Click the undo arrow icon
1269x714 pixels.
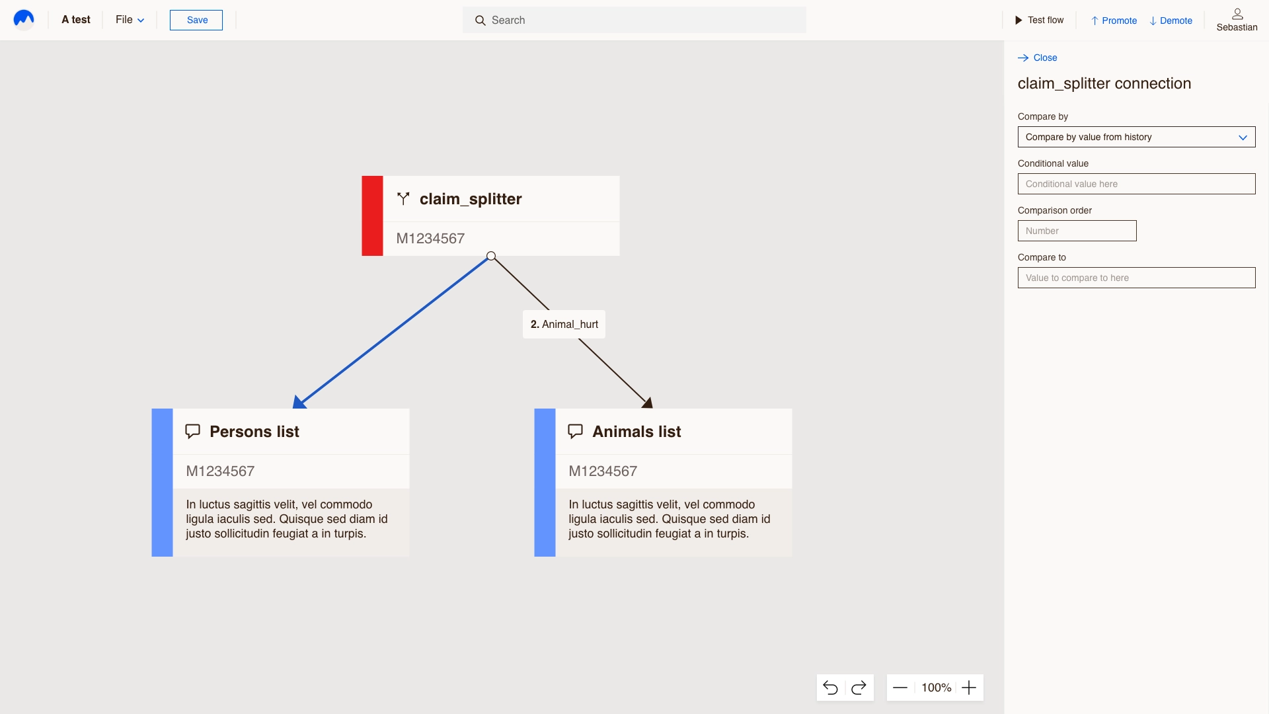click(831, 688)
